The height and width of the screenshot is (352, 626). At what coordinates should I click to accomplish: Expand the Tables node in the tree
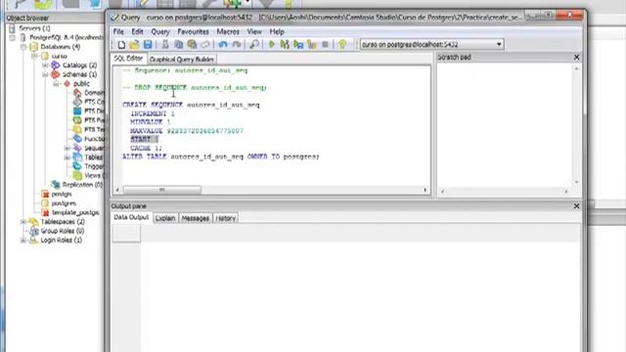coord(67,157)
